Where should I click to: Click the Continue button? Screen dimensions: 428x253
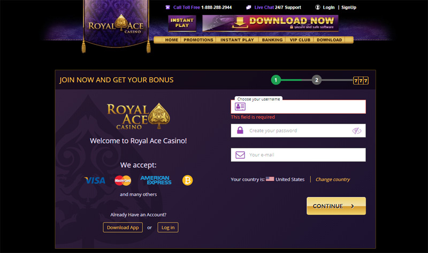(336, 206)
